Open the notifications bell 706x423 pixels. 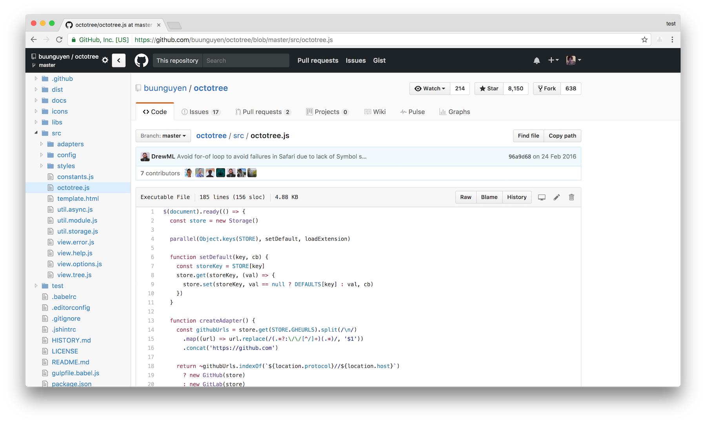[537, 60]
